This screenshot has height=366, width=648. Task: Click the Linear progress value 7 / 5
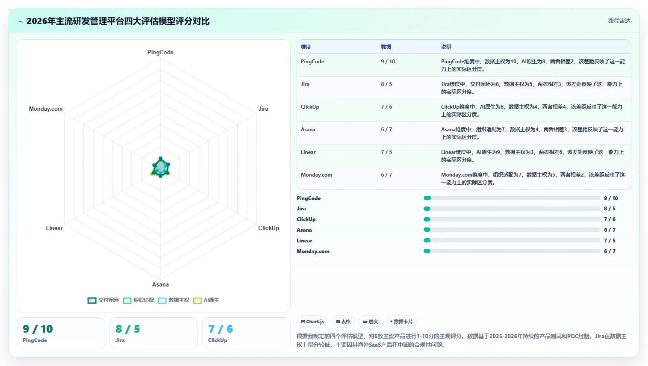point(610,241)
